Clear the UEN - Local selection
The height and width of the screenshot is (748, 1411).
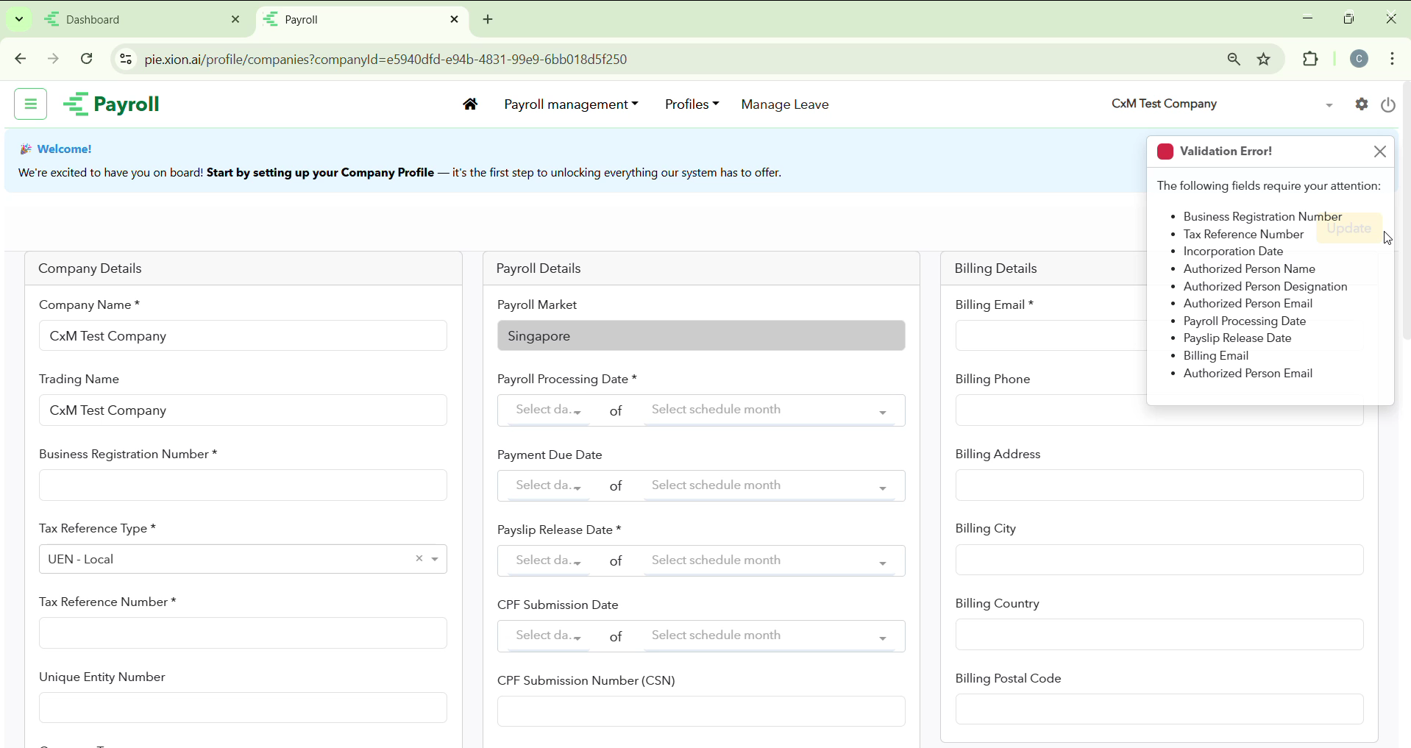click(419, 560)
